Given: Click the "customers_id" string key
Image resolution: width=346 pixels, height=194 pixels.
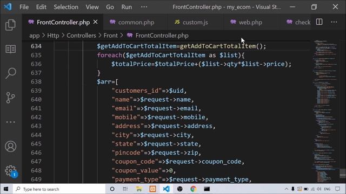Looking at the screenshot, I should click(137, 91).
